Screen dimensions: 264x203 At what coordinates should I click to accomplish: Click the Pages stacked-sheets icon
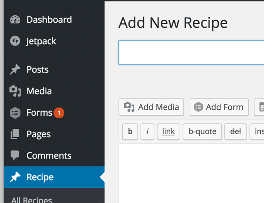coord(15,134)
